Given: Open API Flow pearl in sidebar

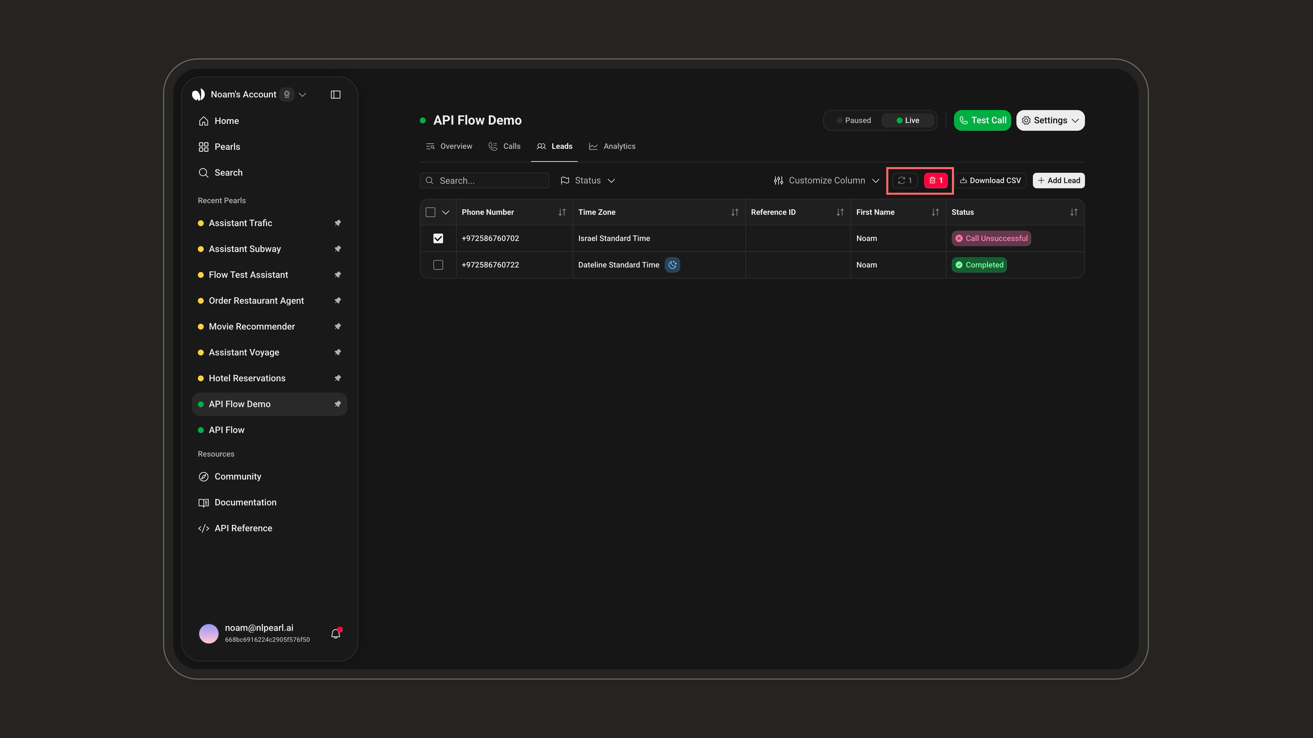Looking at the screenshot, I should pyautogui.click(x=270, y=430).
